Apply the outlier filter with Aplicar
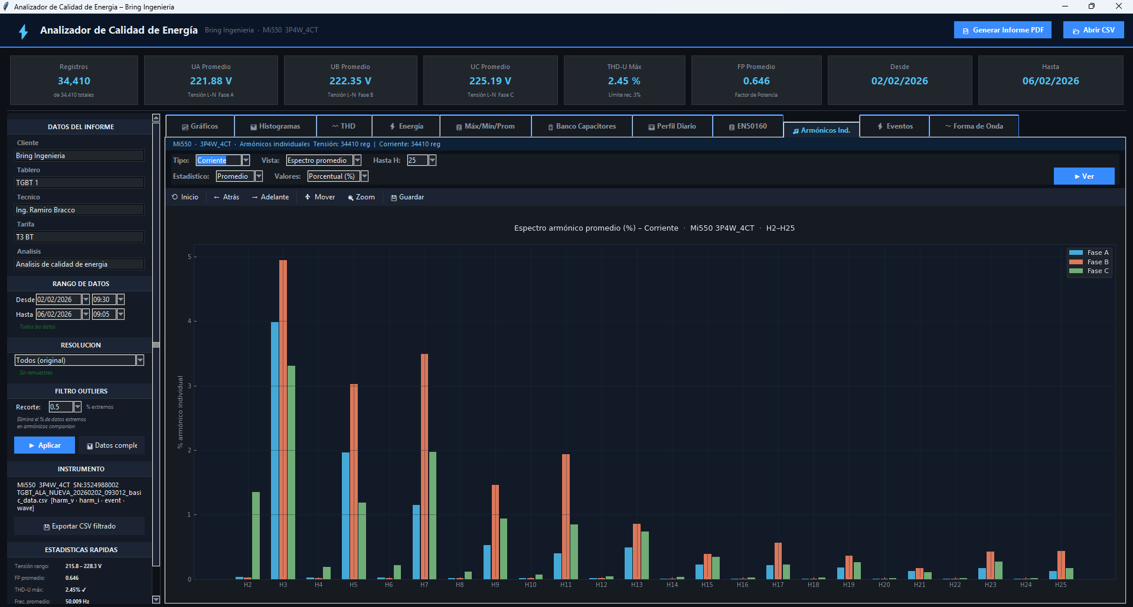 [44, 445]
